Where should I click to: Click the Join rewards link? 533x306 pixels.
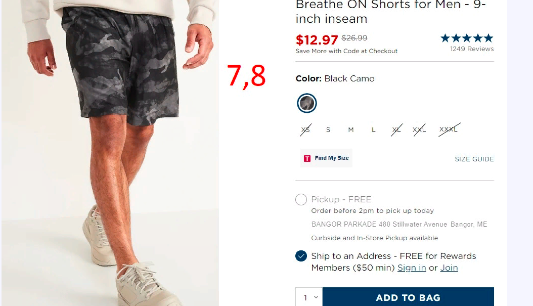pyautogui.click(x=449, y=268)
